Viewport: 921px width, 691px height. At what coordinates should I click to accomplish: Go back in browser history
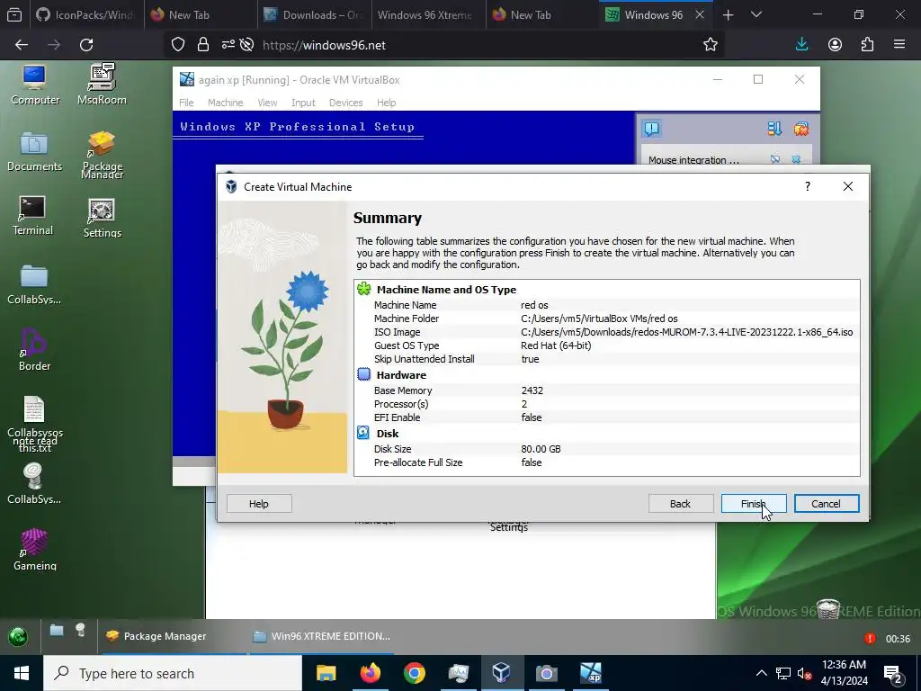pyautogui.click(x=22, y=45)
